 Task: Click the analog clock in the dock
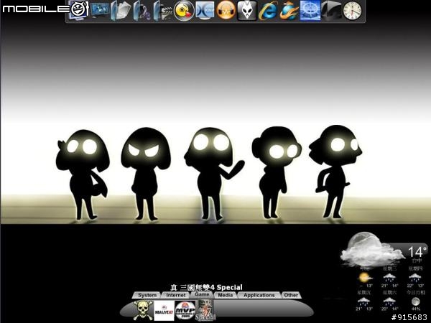click(353, 11)
